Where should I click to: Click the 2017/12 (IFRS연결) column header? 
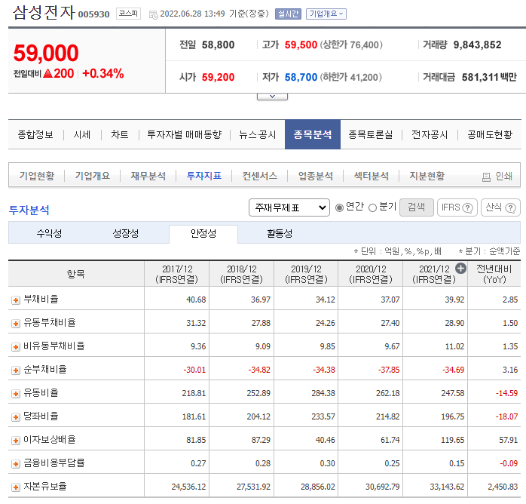177,274
